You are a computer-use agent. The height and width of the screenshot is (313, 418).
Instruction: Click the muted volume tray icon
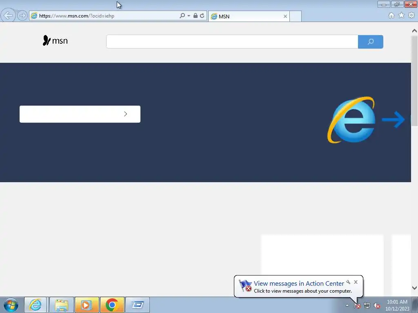(377, 306)
